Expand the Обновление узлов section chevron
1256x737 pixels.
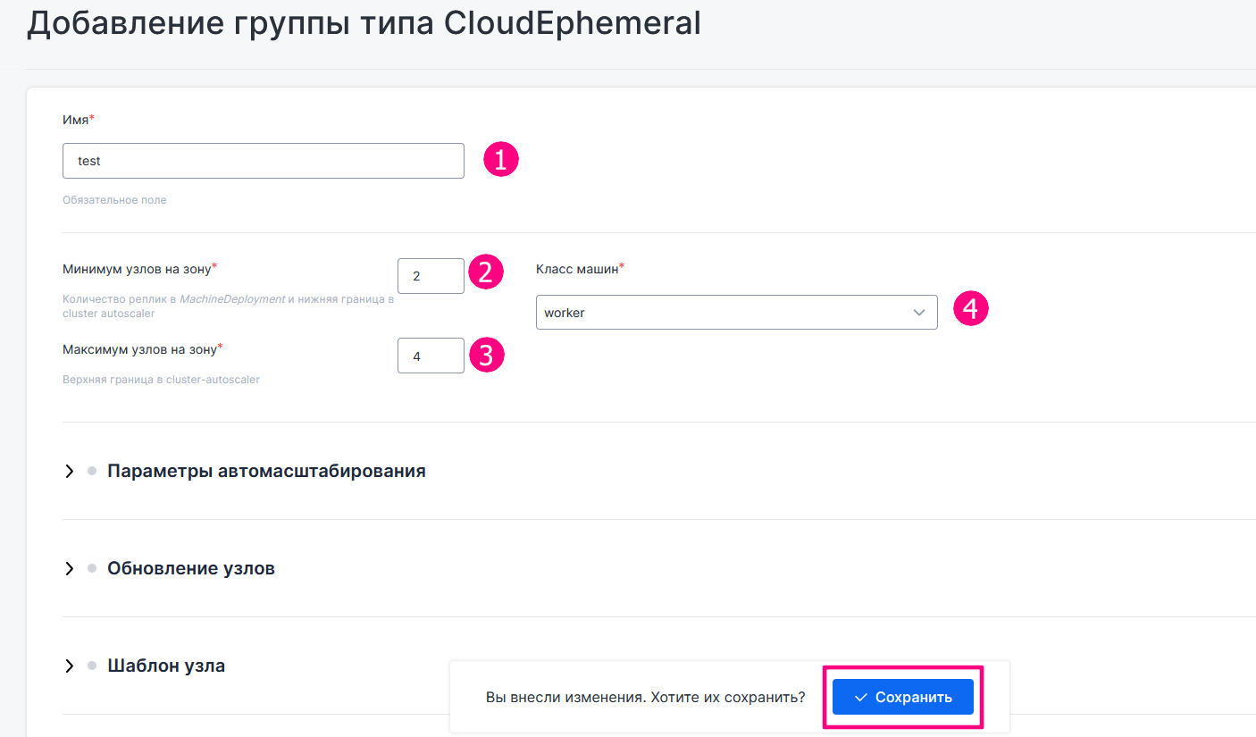70,568
